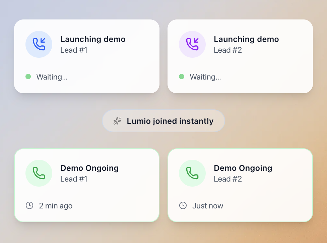Click the green phone icon for Lead #2
This screenshot has height=243, width=327.
(x=192, y=173)
